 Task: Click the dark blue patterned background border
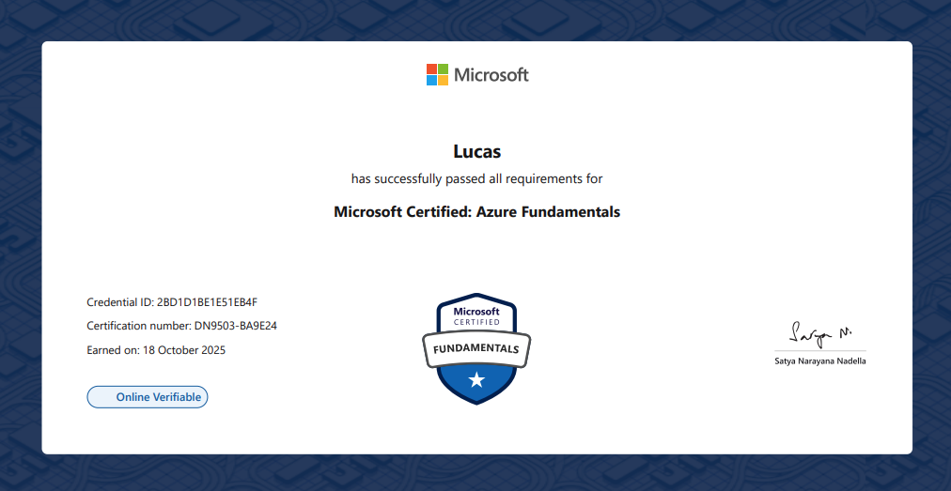point(21,244)
